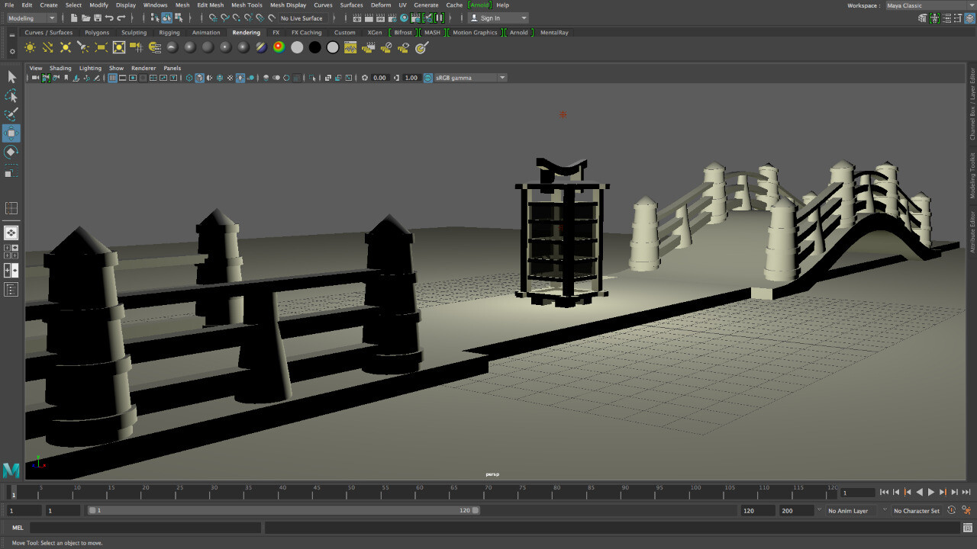Create a point light using the shelf icon
Viewport: 977px width, 549px height.
(66, 47)
